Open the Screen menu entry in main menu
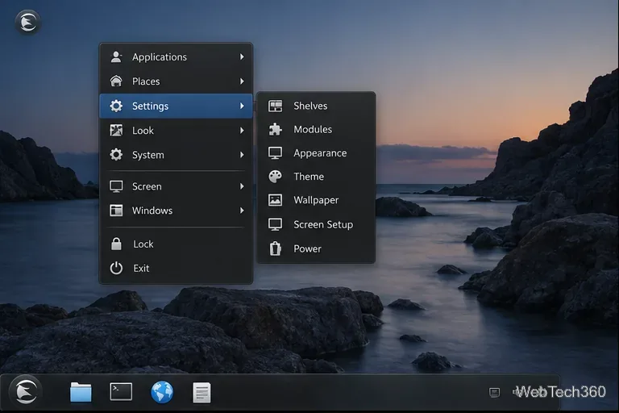 [x=176, y=186]
